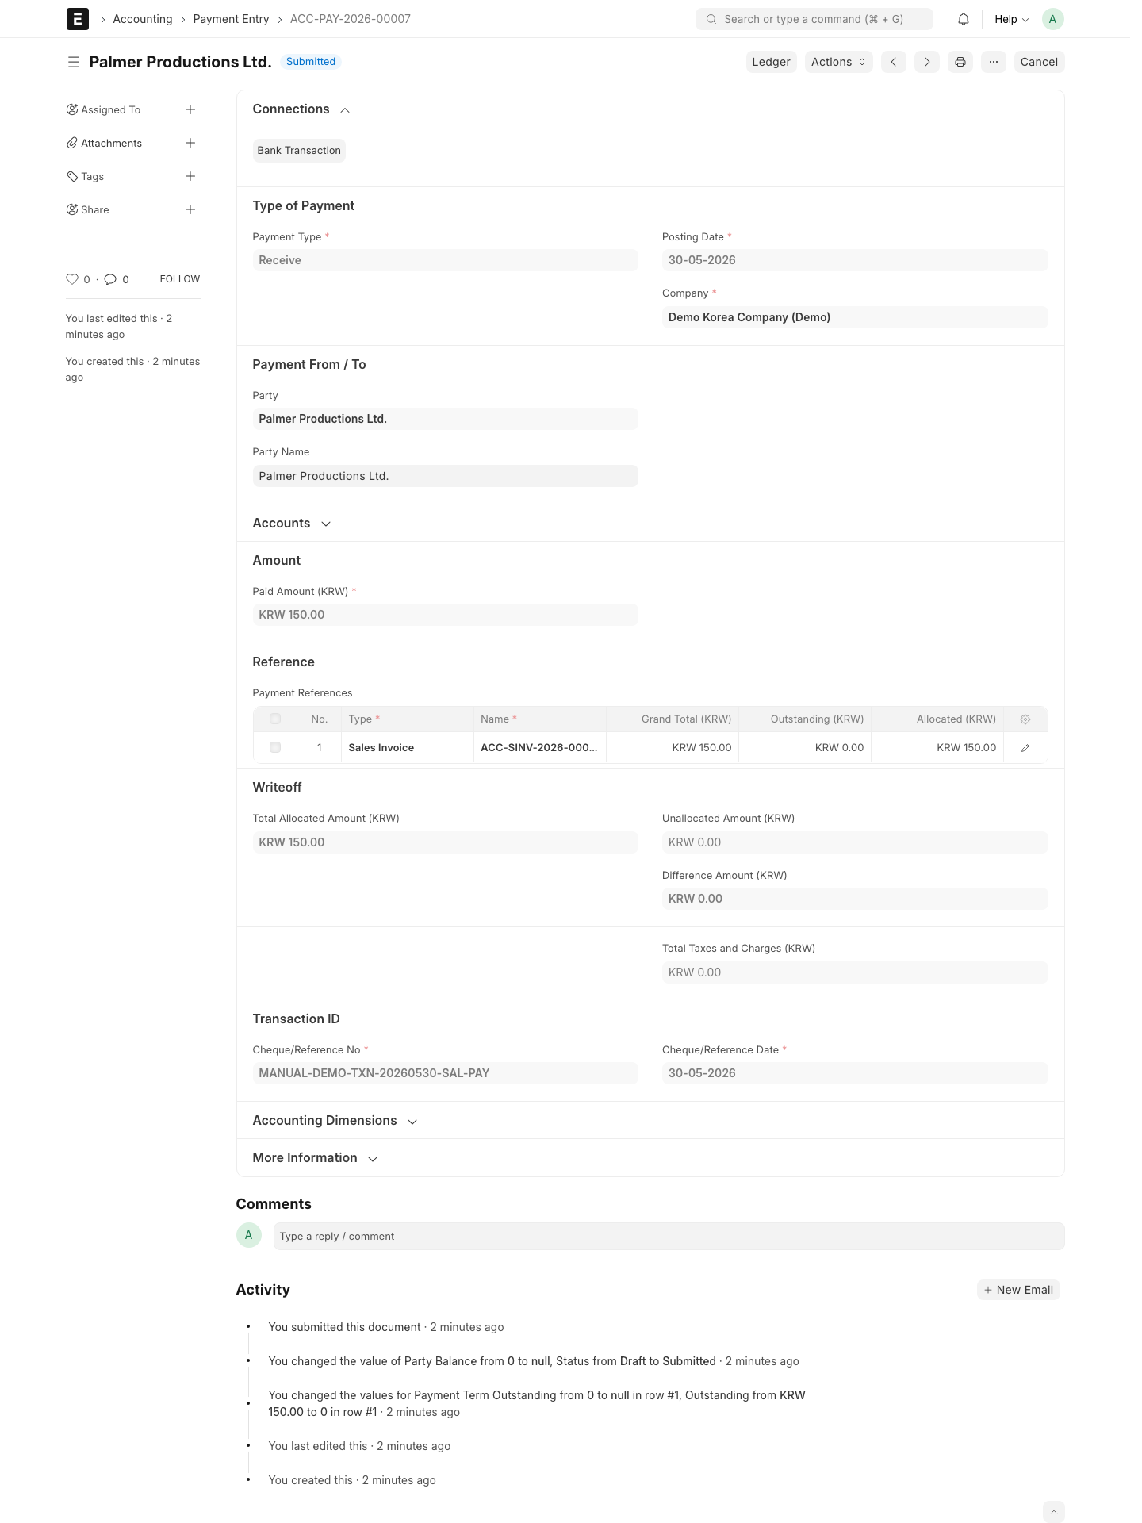Click Cheque/Reference Date 30-05-2026 value
The image size is (1142, 1523).
click(855, 1073)
